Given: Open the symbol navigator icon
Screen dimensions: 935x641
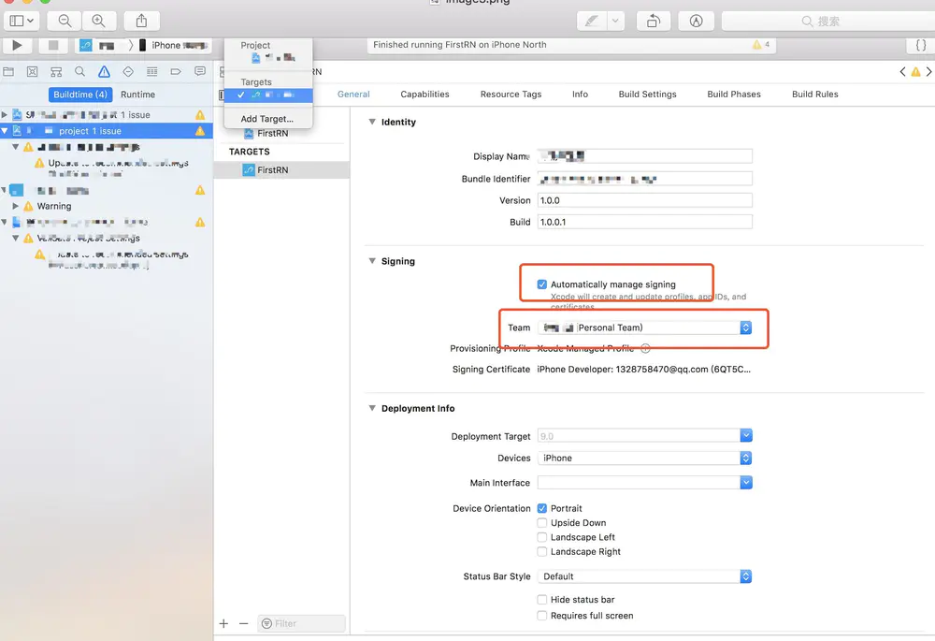Looking at the screenshot, I should [x=56, y=72].
